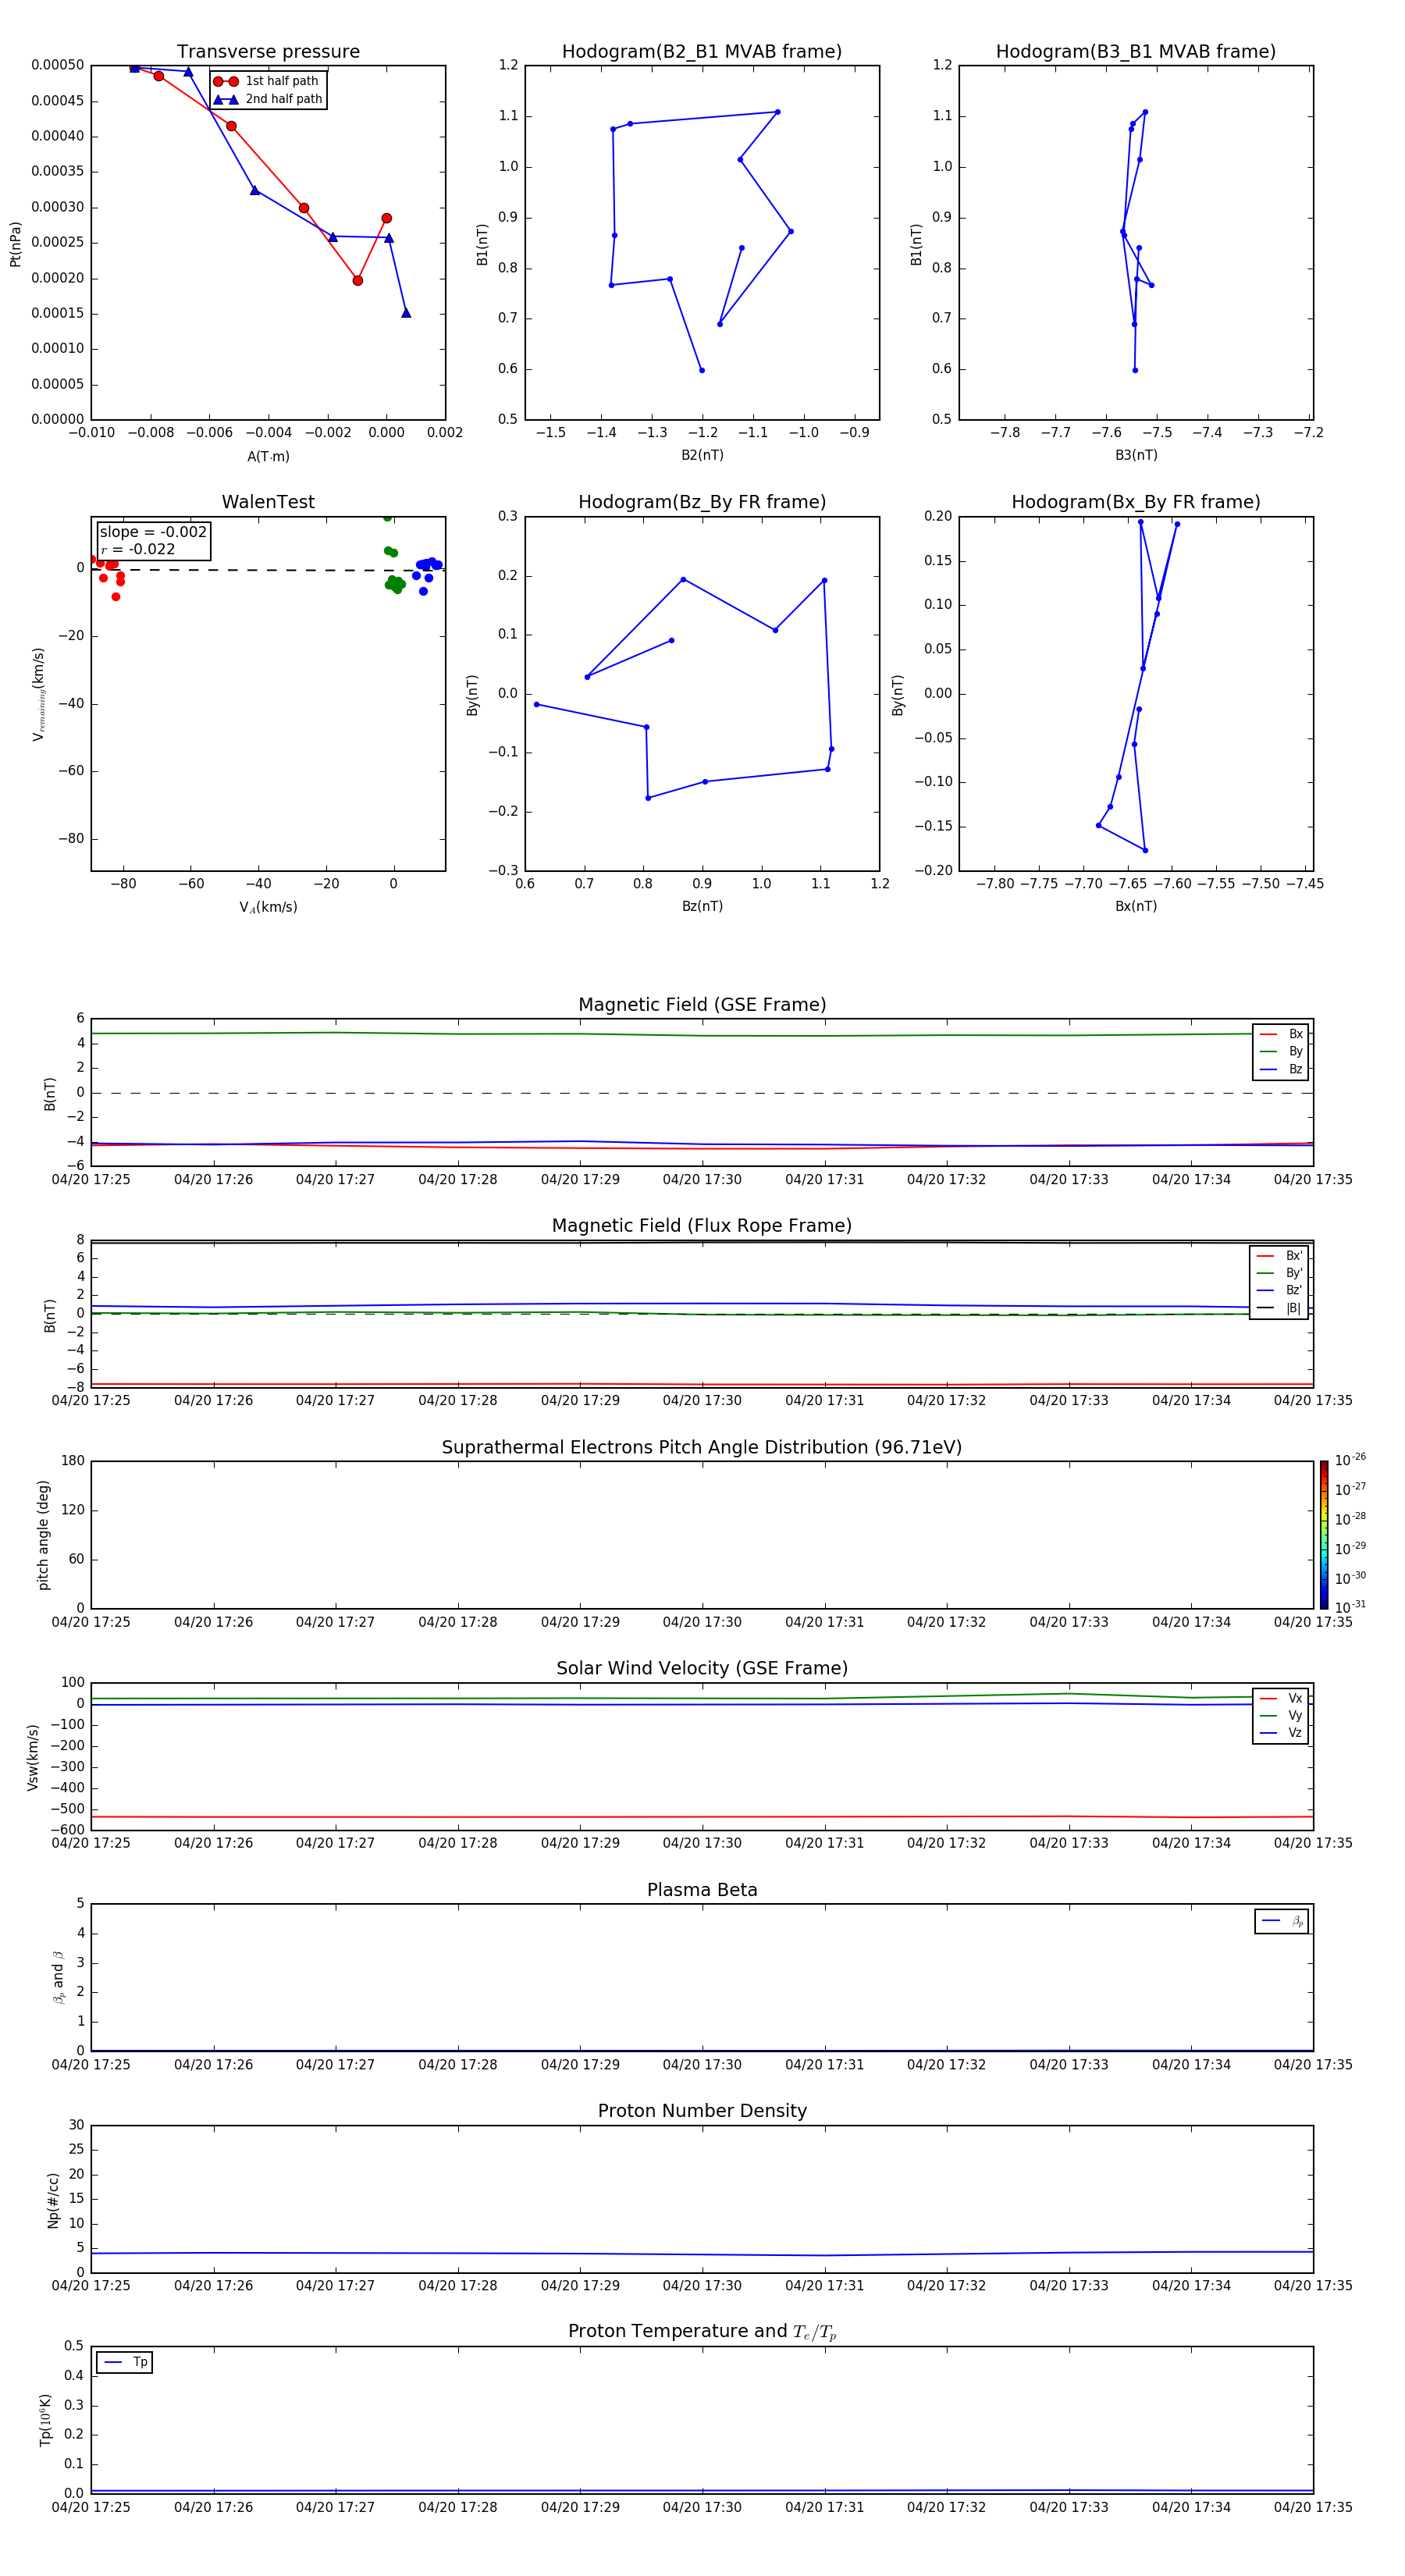Click the 'WalenTest' plot title
1405x2576 pixels.
click(268, 502)
